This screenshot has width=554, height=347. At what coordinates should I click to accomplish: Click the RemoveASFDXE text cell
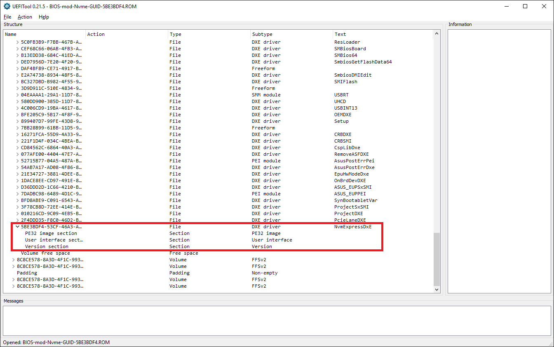(x=351, y=154)
